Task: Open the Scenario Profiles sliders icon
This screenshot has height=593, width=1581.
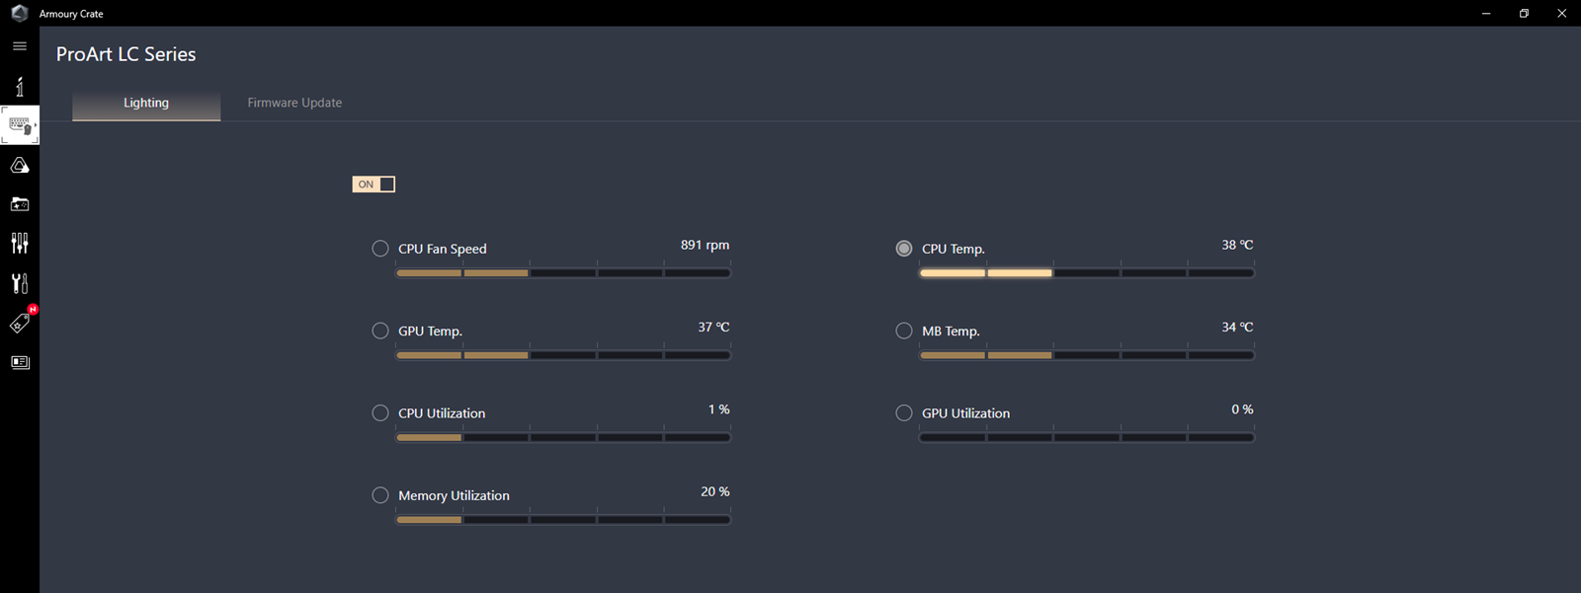Action: tap(20, 243)
